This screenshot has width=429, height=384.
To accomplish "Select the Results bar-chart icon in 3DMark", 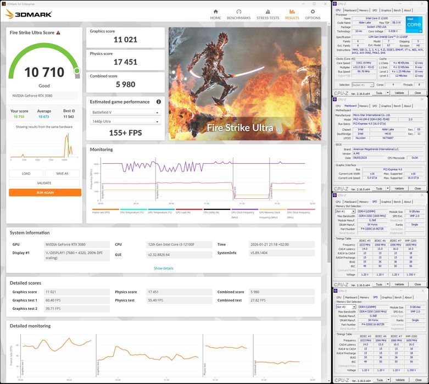I will pyautogui.click(x=292, y=12).
